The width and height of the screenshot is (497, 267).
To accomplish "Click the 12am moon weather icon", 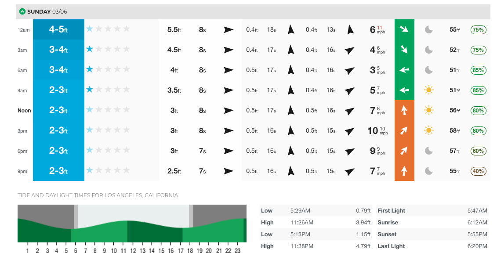I will click(429, 29).
